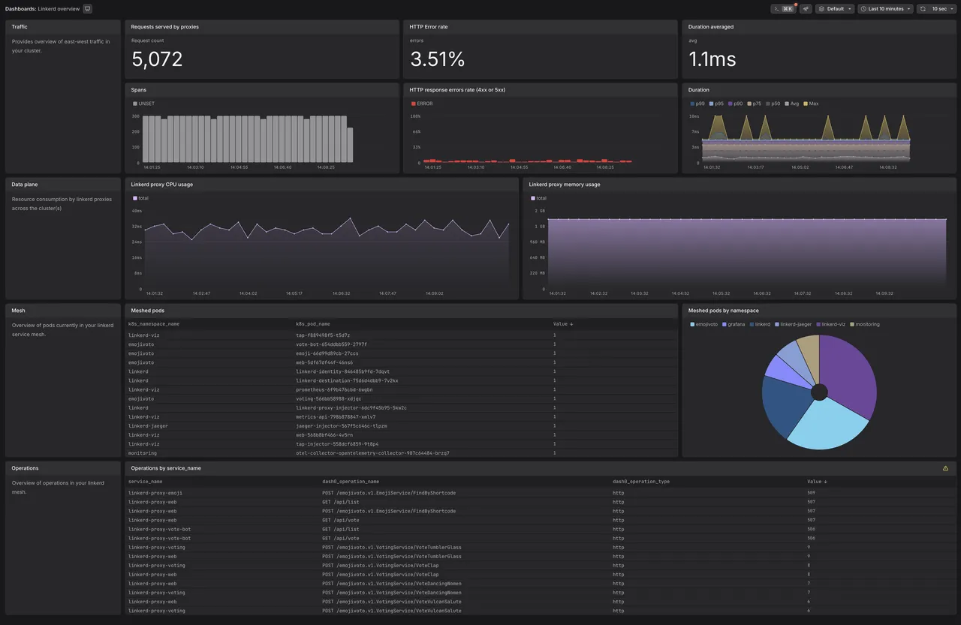Click the linkerd-viz purple pie slice
The image size is (961, 625).
point(848,371)
